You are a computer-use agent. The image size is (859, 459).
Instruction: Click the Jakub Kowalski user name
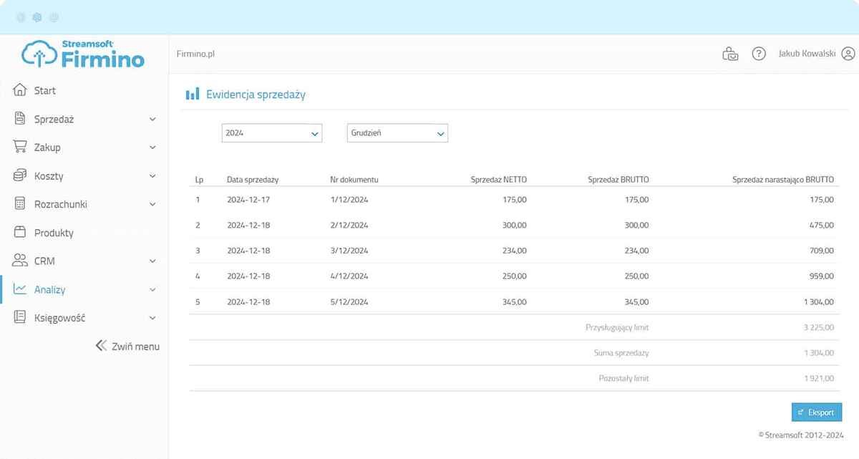pos(807,54)
